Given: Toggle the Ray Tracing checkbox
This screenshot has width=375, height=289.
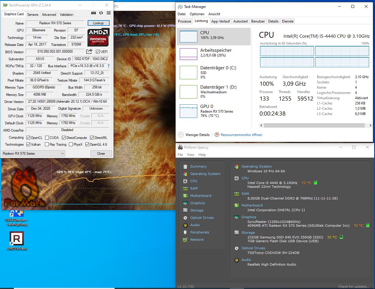Looking at the screenshot, I should (47, 144).
